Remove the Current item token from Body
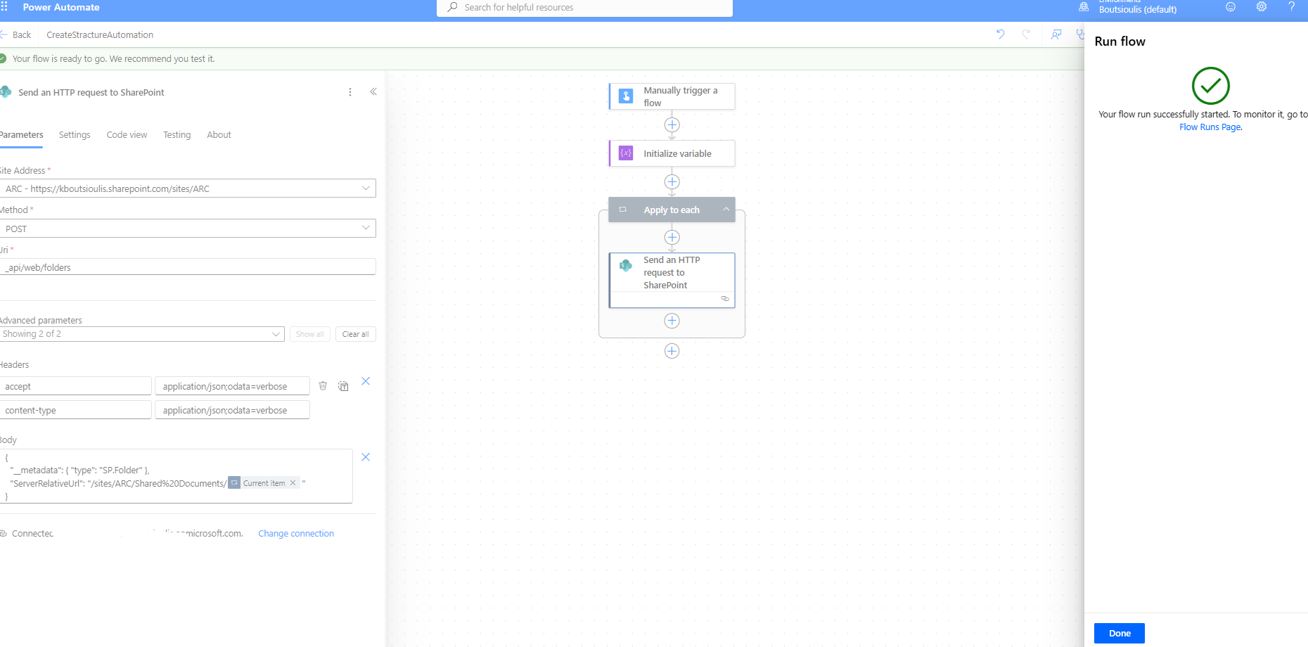1308x647 pixels. point(293,483)
